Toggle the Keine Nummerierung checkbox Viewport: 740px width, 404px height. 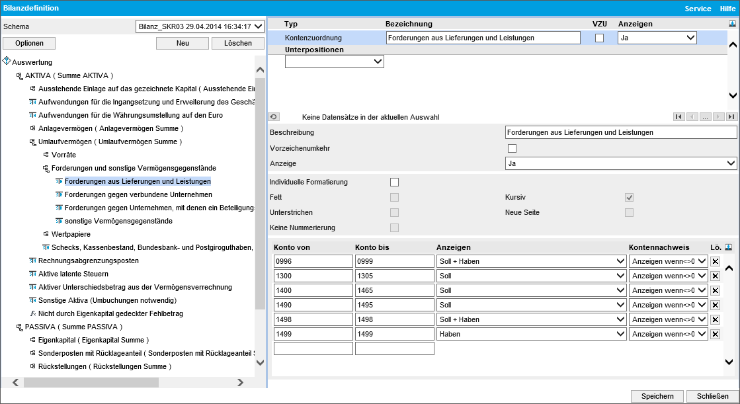coord(395,227)
